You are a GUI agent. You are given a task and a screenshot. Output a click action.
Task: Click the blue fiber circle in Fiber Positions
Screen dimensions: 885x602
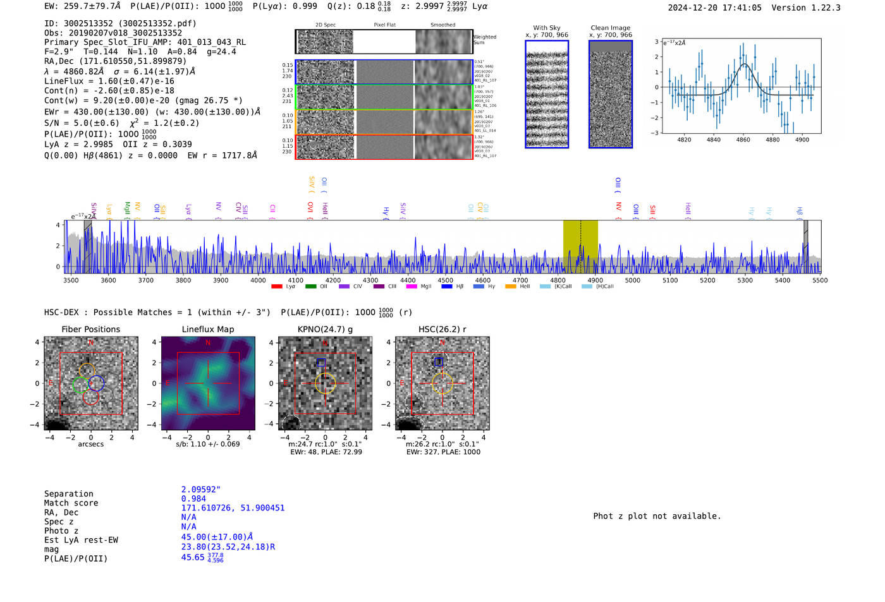click(96, 383)
